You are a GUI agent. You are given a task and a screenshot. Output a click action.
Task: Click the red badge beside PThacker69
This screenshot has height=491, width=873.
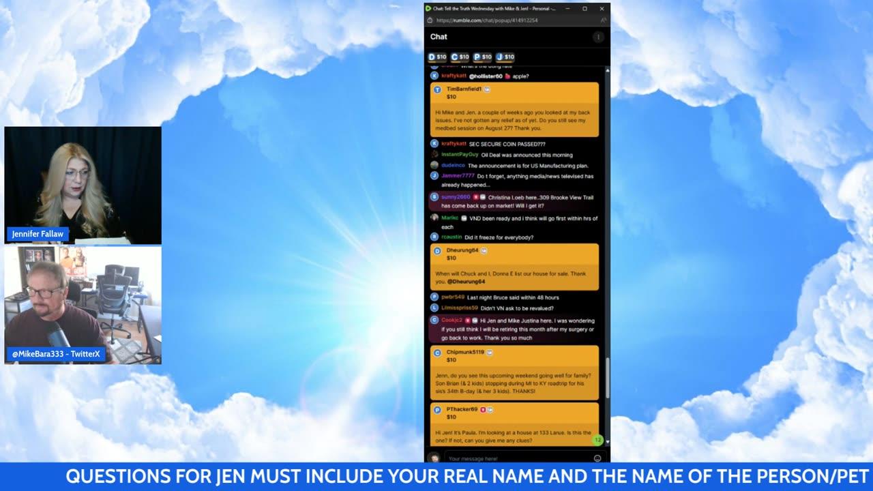483,410
